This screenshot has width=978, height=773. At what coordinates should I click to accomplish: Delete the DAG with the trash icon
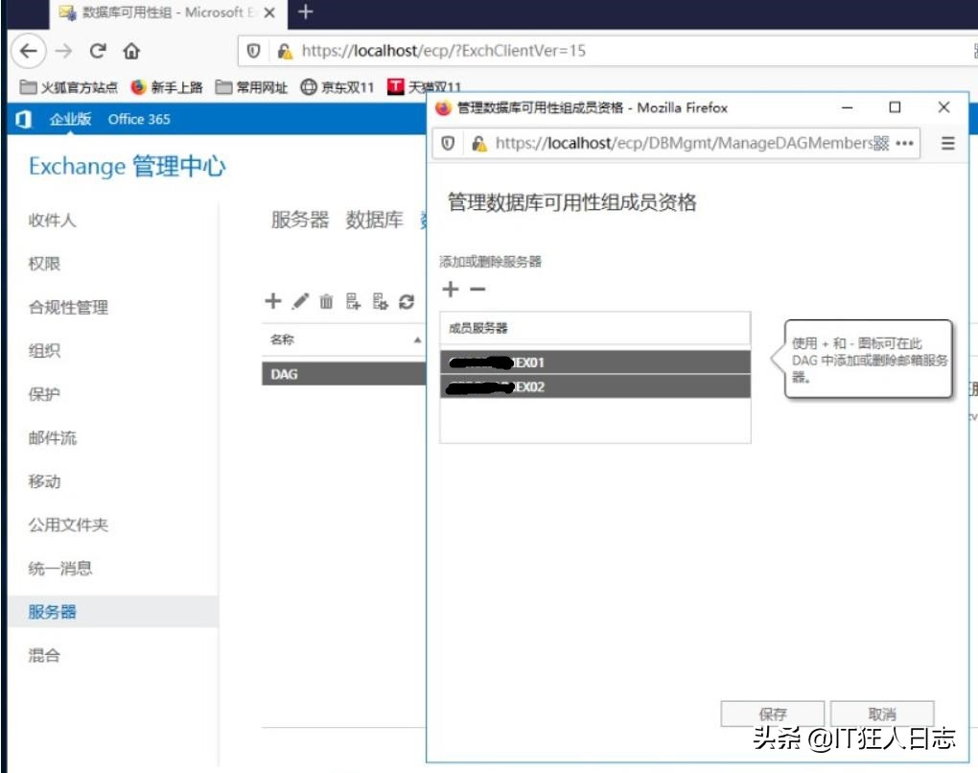coord(326,300)
